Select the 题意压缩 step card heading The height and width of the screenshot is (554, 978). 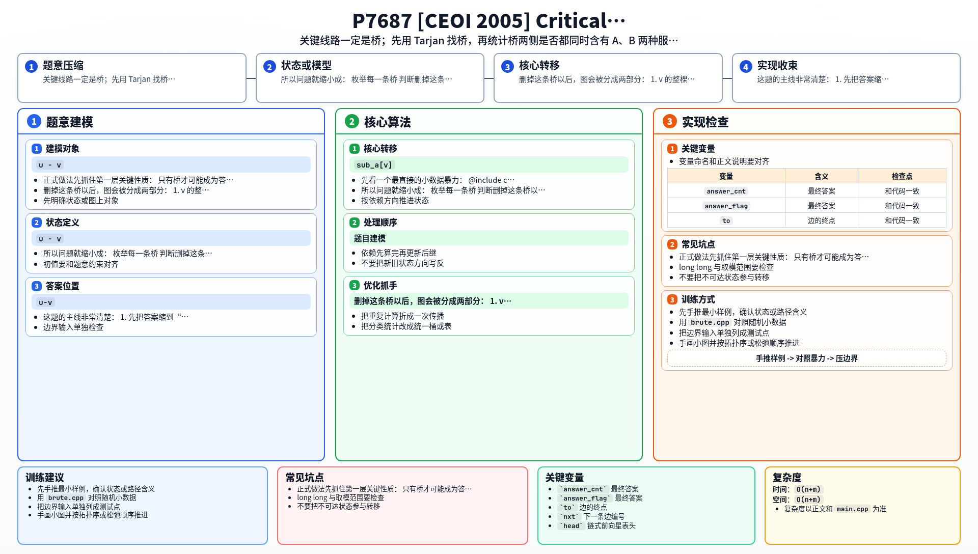(63, 66)
